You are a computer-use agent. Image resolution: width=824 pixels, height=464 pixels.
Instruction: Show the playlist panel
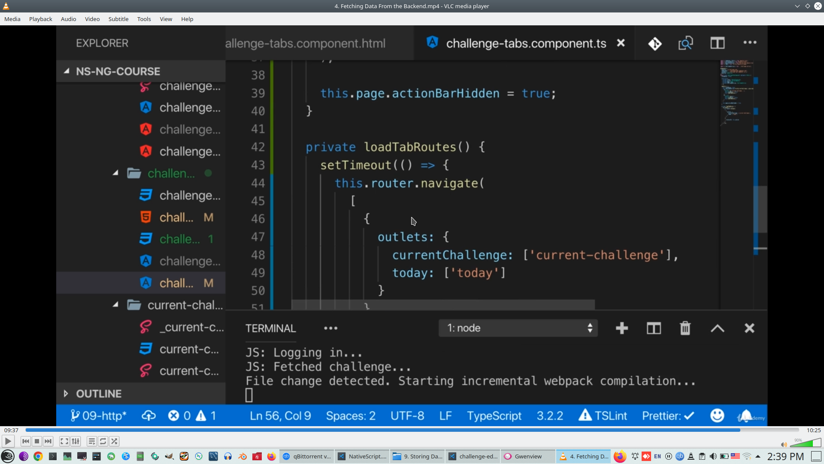click(91, 441)
